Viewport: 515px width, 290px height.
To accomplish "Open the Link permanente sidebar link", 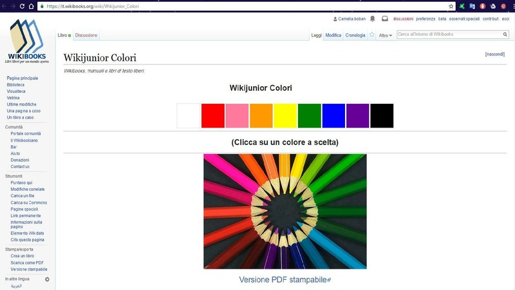I will point(26,216).
